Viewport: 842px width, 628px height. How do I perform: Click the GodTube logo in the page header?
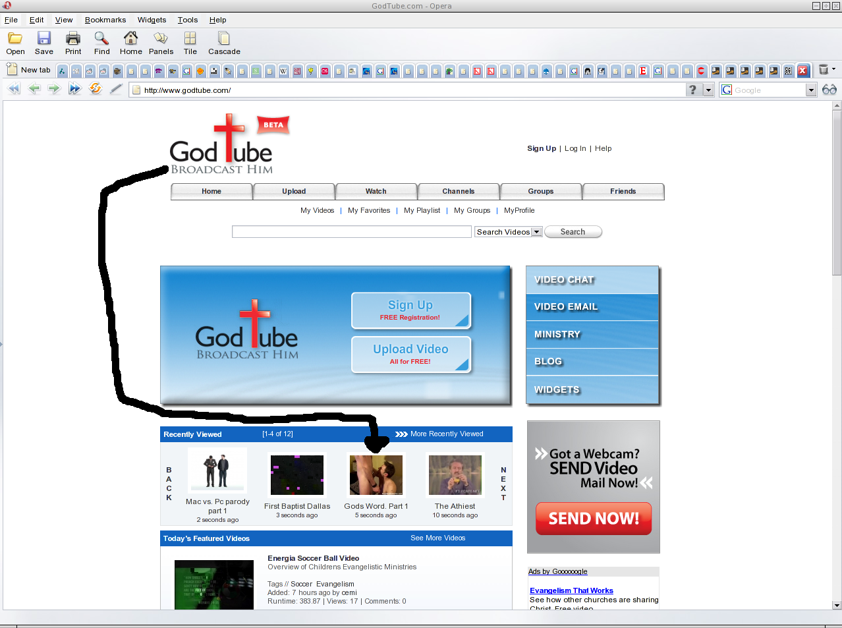pos(222,144)
